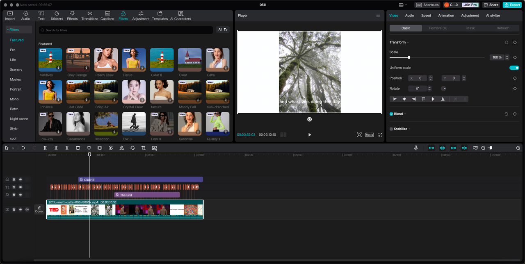Click the Rotate clip icon in timeline toolbar
This screenshot has height=264, width=525.
[132, 148]
